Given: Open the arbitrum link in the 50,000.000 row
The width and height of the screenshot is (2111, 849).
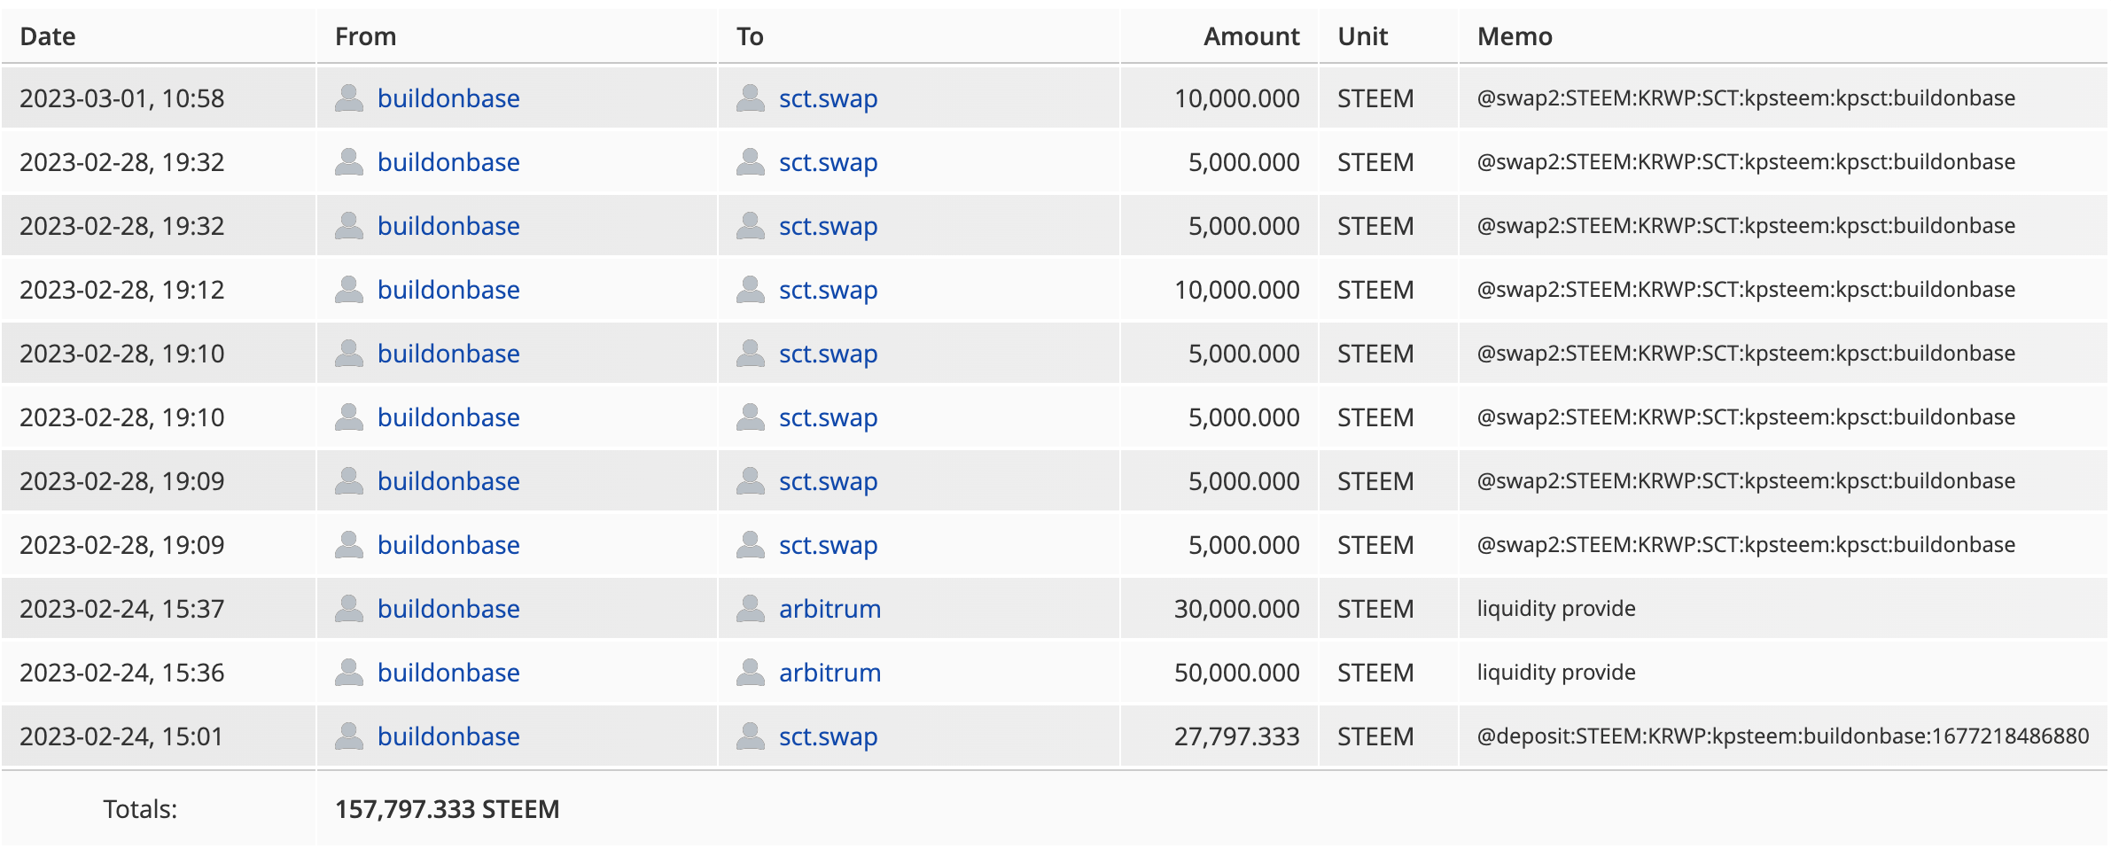Looking at the screenshot, I should 830,673.
